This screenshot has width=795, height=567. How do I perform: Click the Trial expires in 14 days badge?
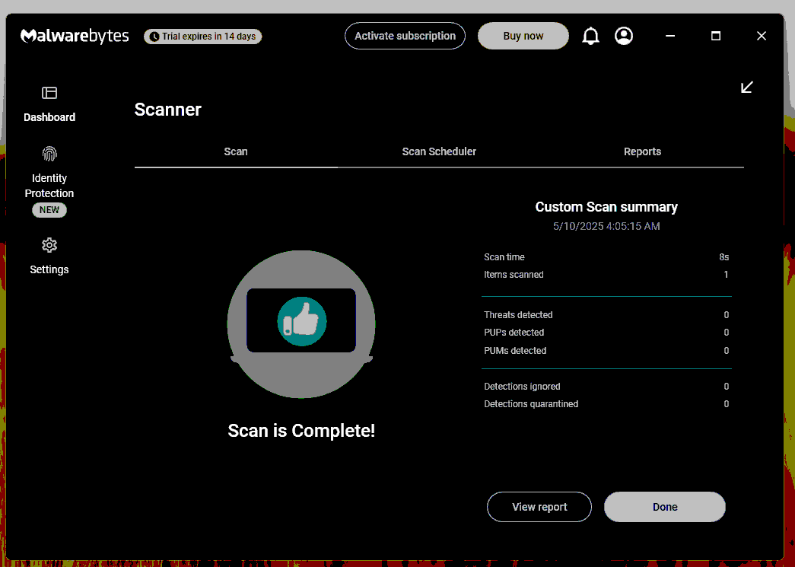(203, 37)
